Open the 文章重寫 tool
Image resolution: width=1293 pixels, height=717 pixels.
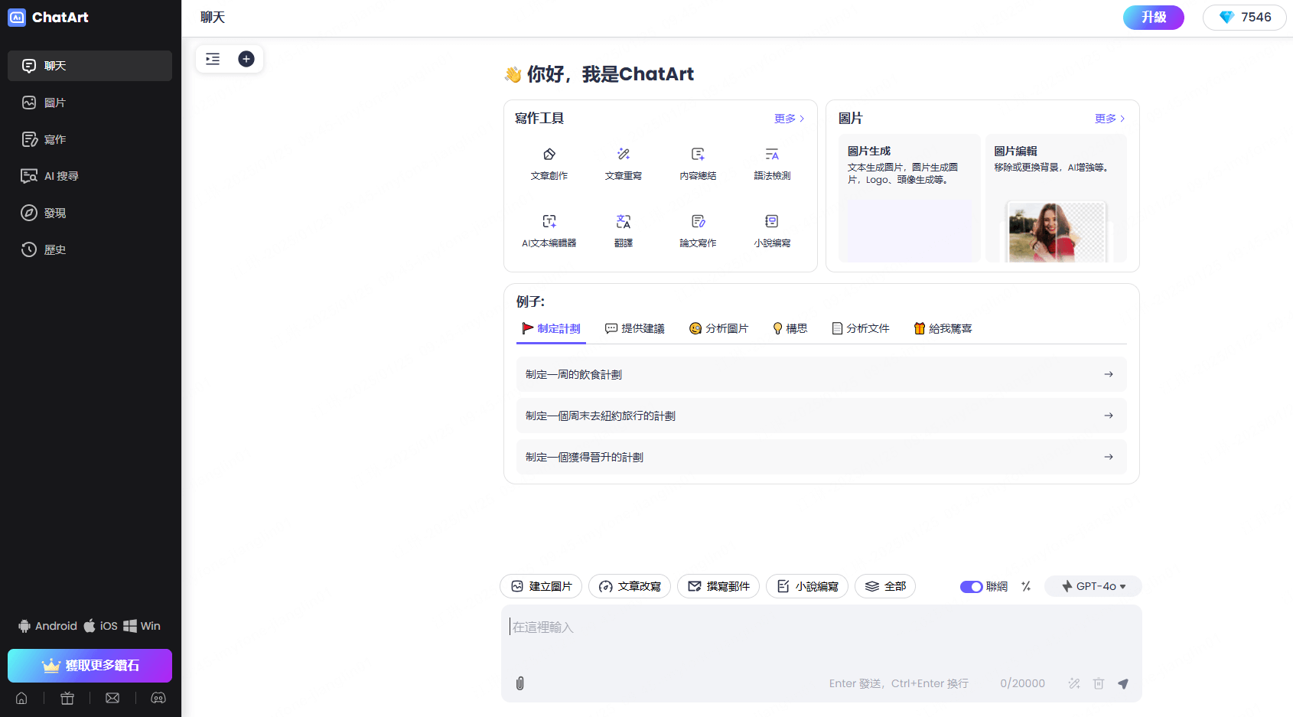click(x=623, y=164)
